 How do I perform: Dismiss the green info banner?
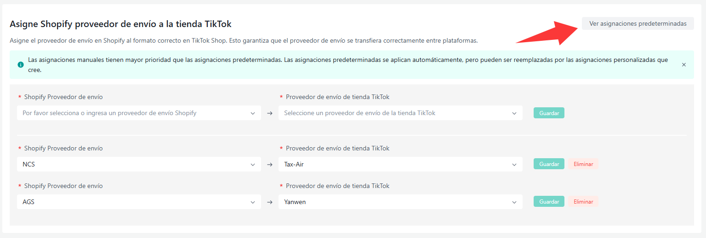(683, 65)
